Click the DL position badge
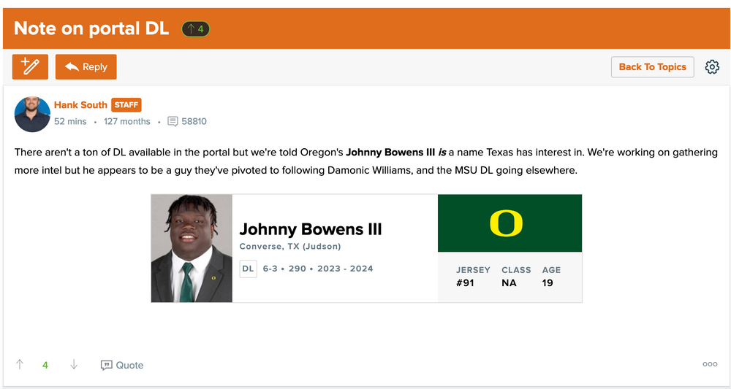 (x=248, y=269)
